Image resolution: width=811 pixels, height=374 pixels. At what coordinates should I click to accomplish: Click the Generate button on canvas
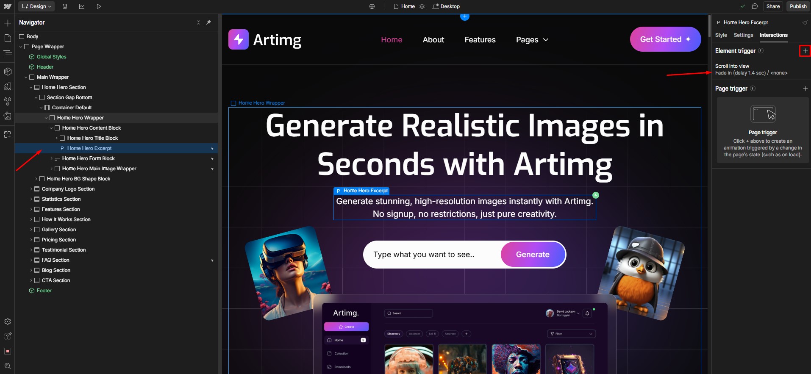click(533, 255)
